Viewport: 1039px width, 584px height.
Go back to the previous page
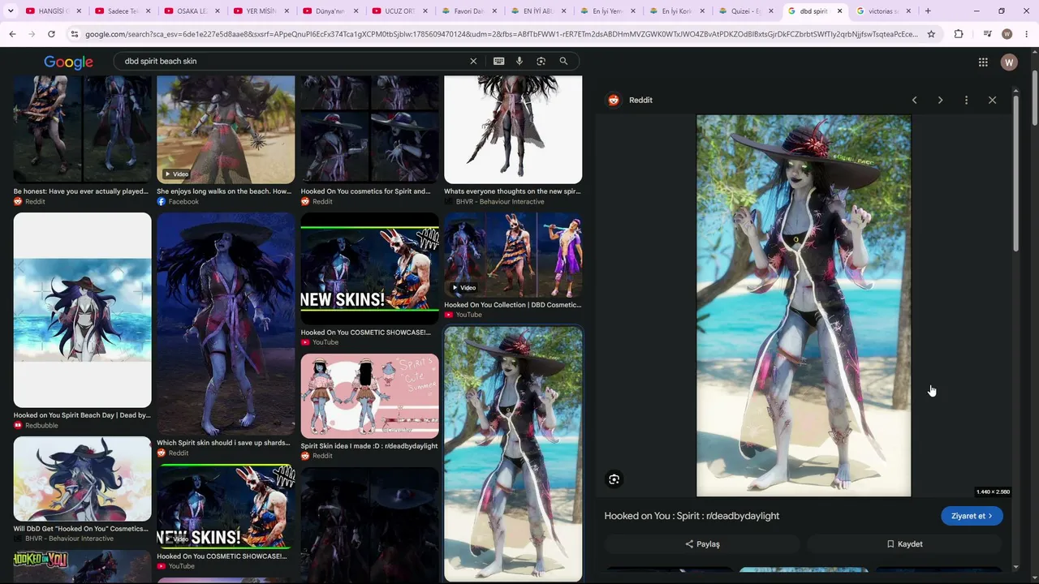[12, 34]
